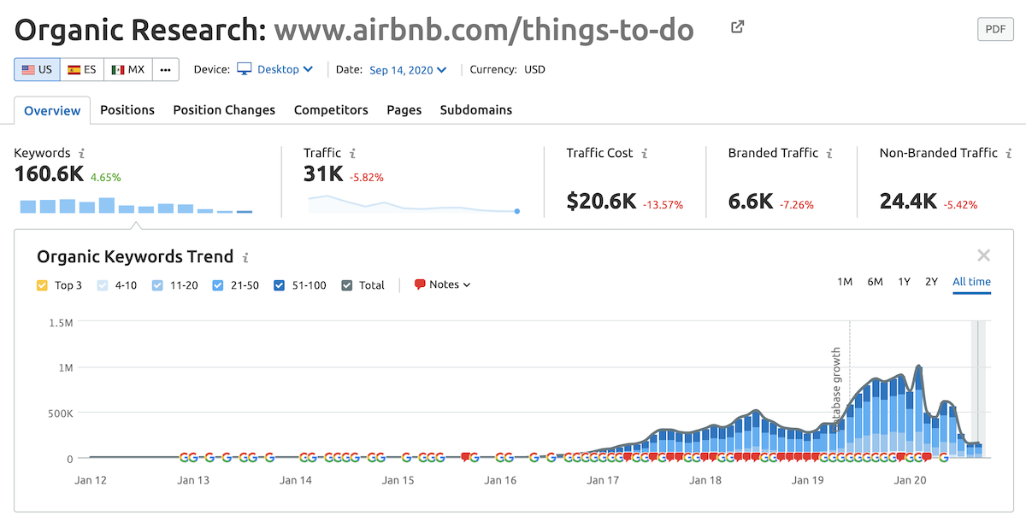The height and width of the screenshot is (516, 1026).
Task: Select the ES country database
Action: 82,69
